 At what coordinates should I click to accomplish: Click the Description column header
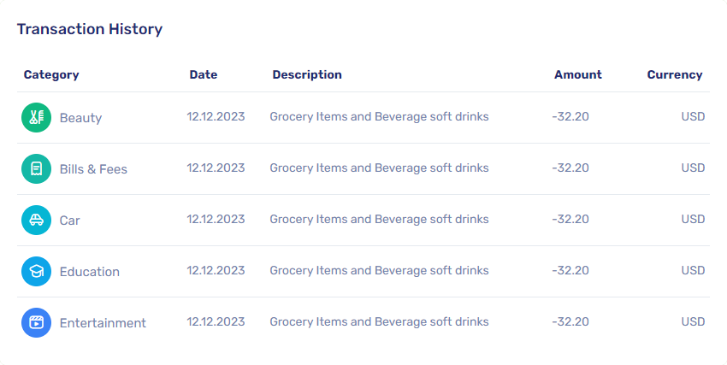point(307,74)
